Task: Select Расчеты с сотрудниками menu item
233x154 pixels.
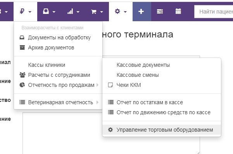Action: tap(58, 75)
